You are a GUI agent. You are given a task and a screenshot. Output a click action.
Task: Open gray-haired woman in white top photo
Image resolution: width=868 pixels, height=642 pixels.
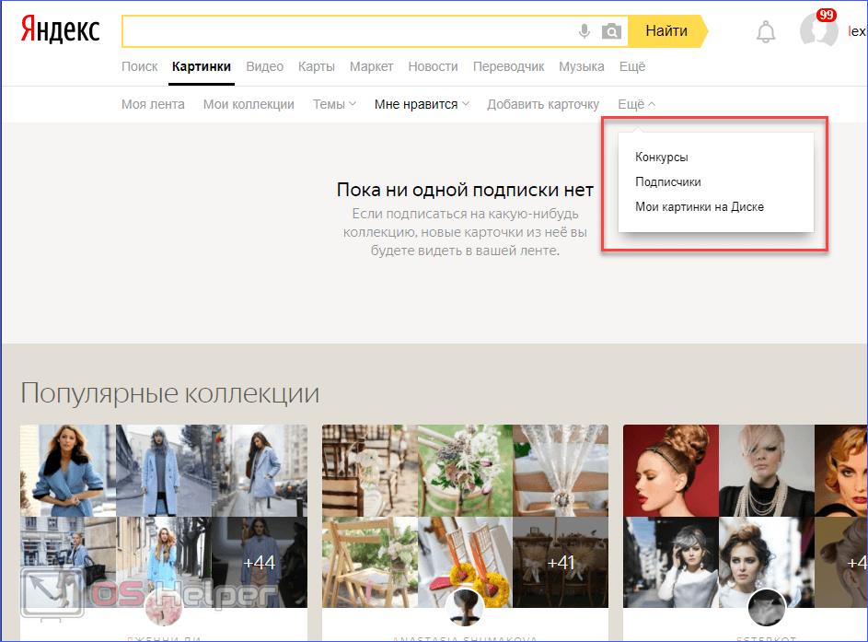coord(671,562)
